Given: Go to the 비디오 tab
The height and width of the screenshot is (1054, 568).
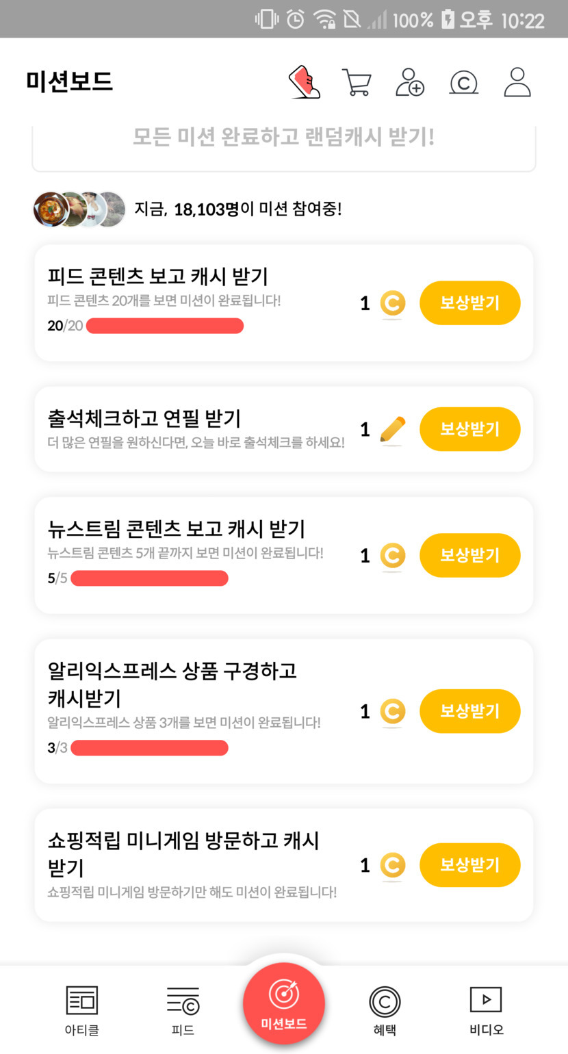Looking at the screenshot, I should (486, 1010).
